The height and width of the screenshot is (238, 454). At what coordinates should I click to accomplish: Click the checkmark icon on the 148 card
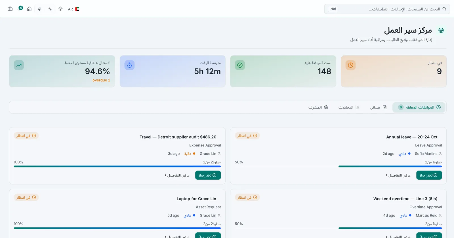pos(240,65)
